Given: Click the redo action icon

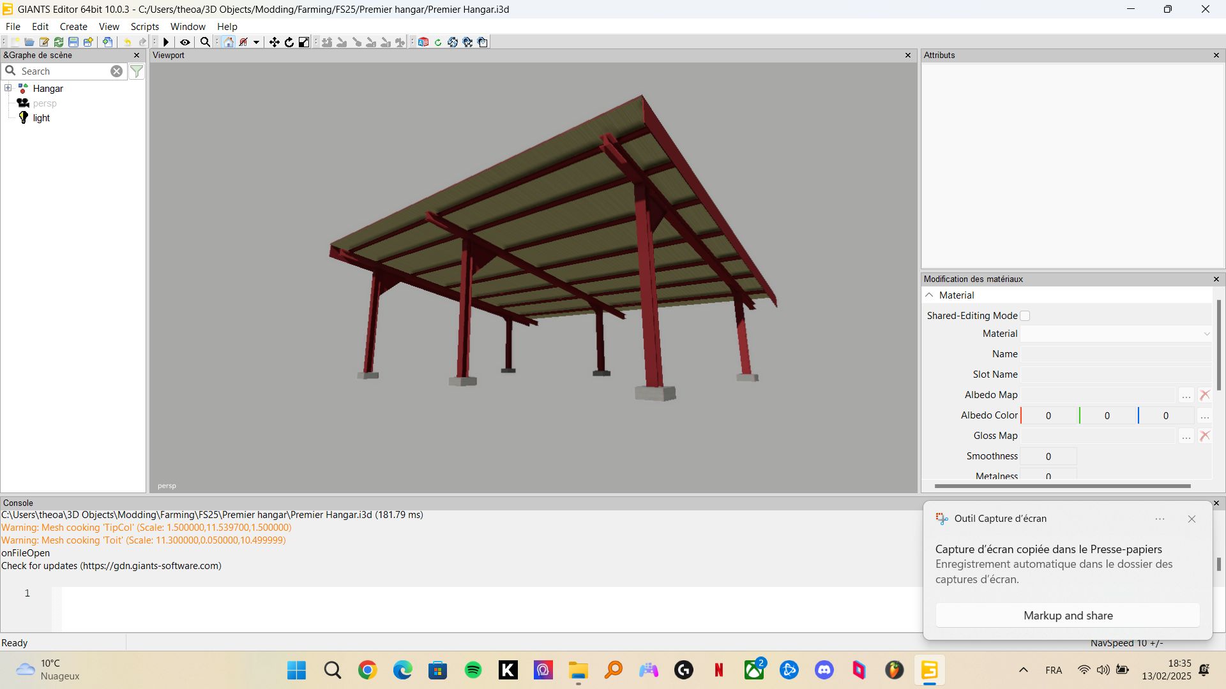Looking at the screenshot, I should 142,42.
